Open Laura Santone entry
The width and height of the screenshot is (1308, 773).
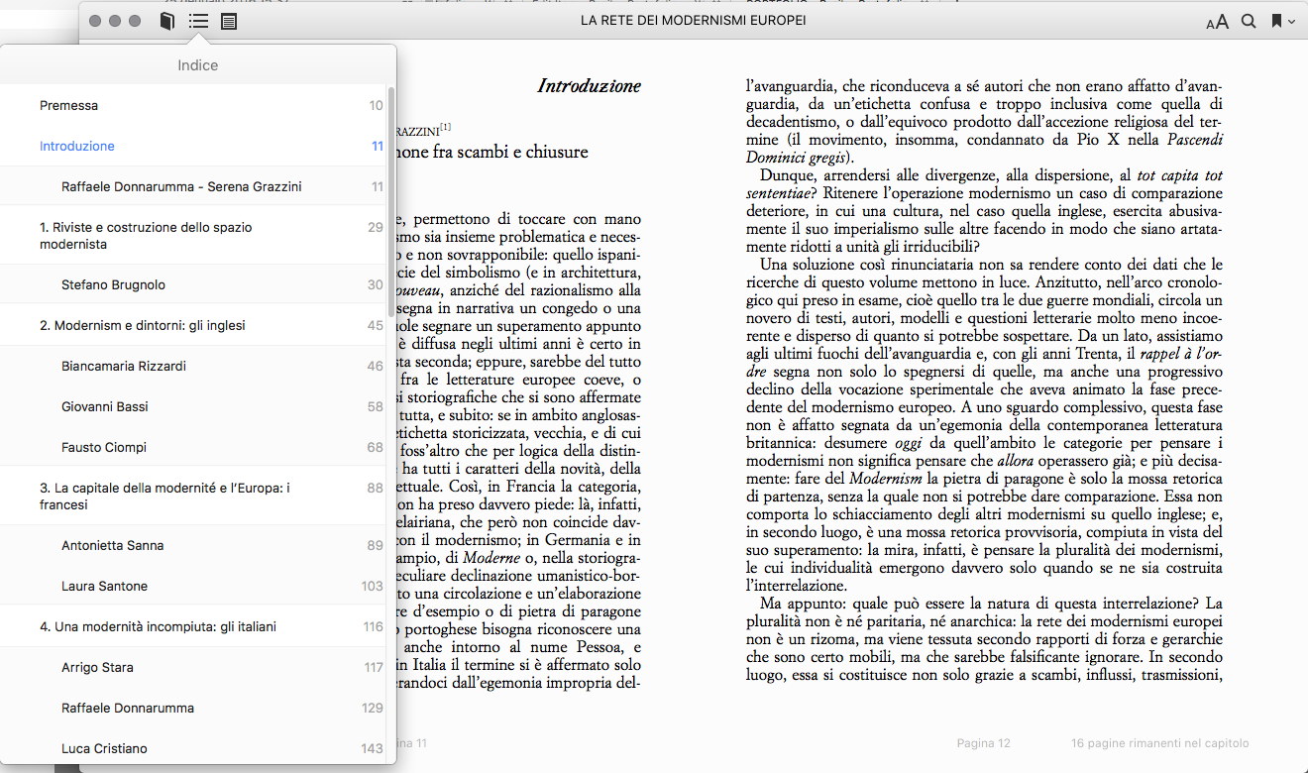tap(193, 586)
